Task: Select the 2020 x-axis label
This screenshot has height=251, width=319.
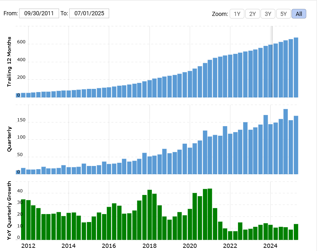Action: tap(190, 246)
